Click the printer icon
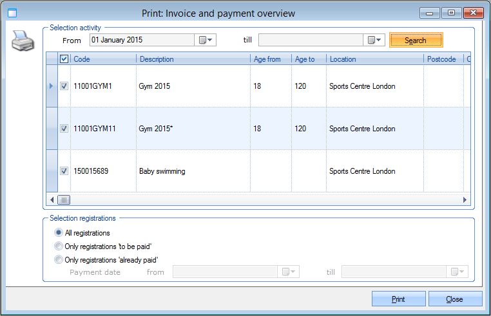The height and width of the screenshot is (316, 491). pyautogui.click(x=23, y=44)
